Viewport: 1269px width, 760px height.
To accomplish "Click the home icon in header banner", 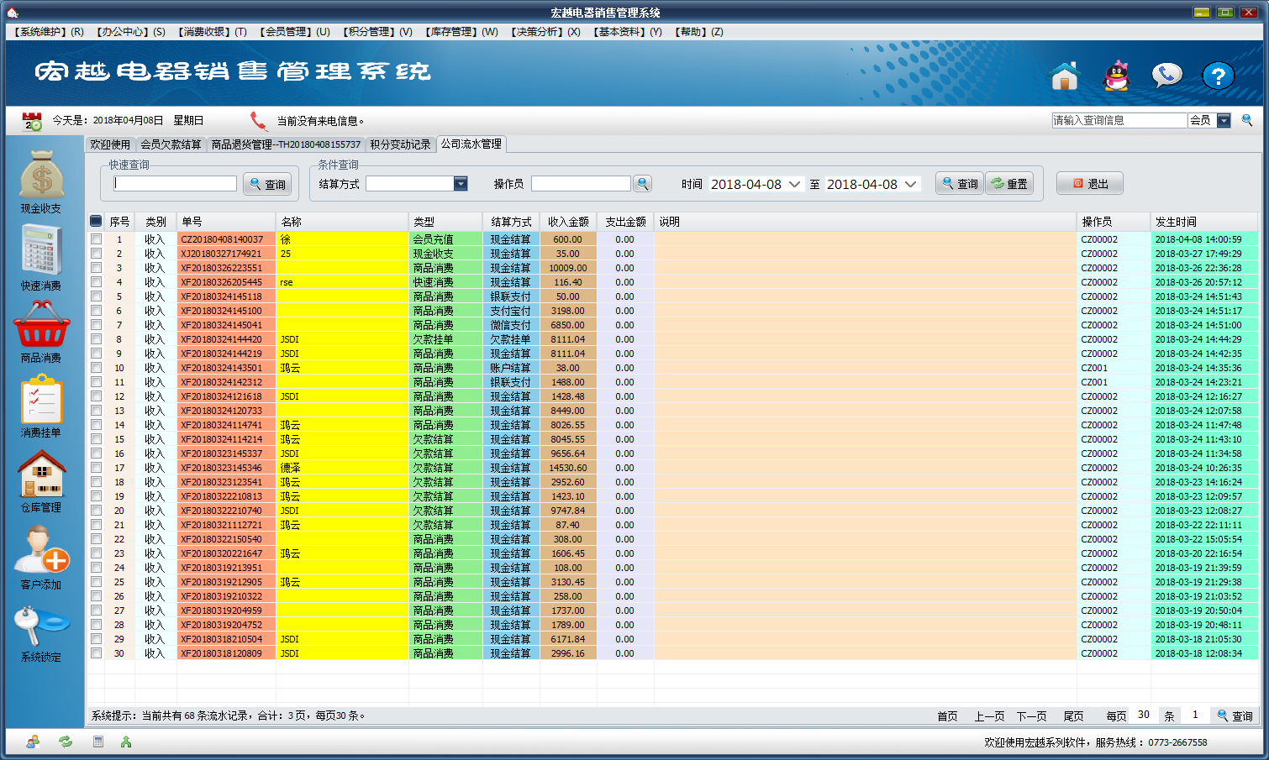I will tap(1064, 76).
